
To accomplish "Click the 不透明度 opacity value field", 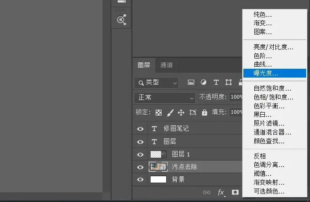I will (236, 97).
